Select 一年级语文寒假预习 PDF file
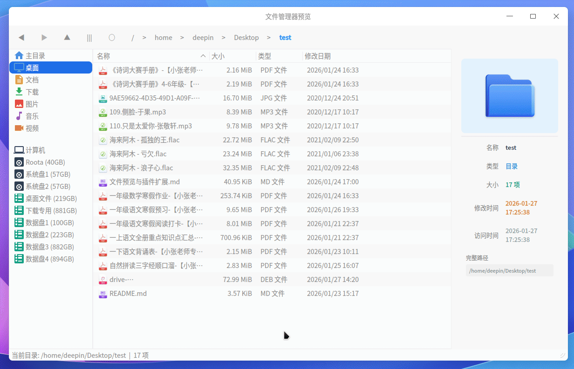The image size is (574, 369). [x=272, y=210]
